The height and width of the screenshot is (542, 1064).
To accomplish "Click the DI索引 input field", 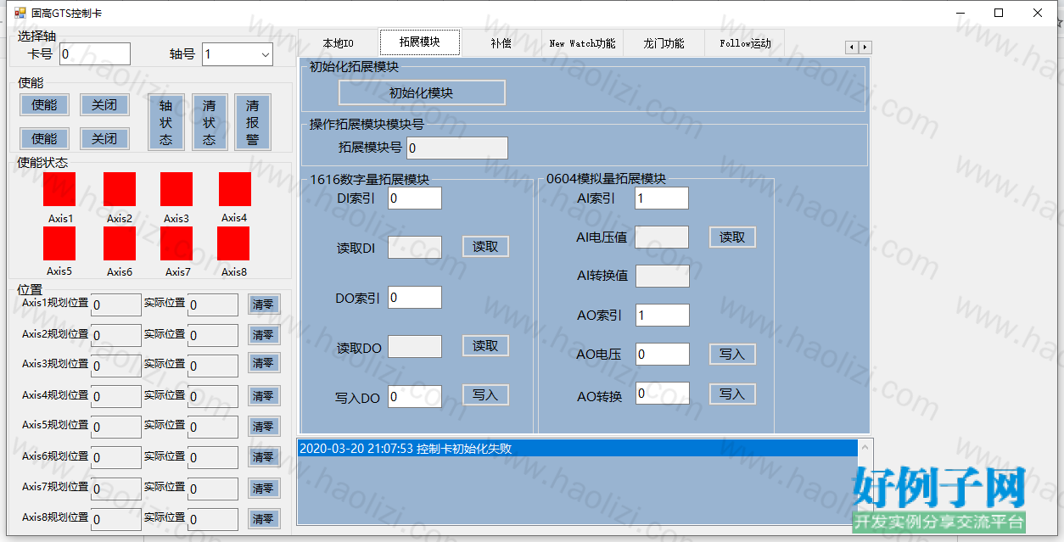I will [415, 198].
